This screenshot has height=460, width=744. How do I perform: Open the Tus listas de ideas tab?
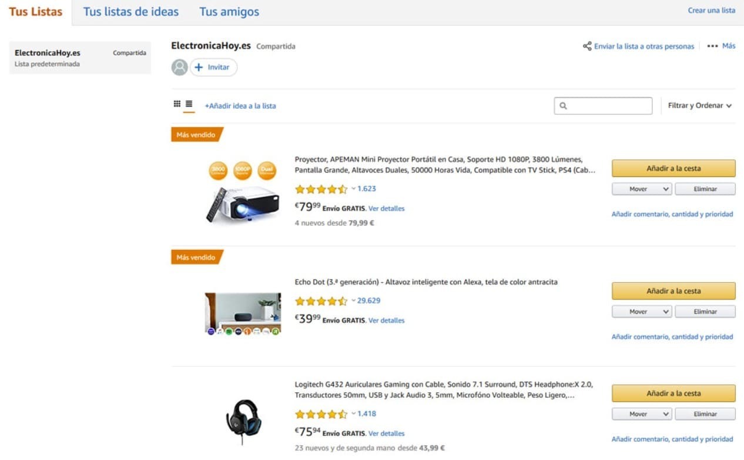click(131, 12)
